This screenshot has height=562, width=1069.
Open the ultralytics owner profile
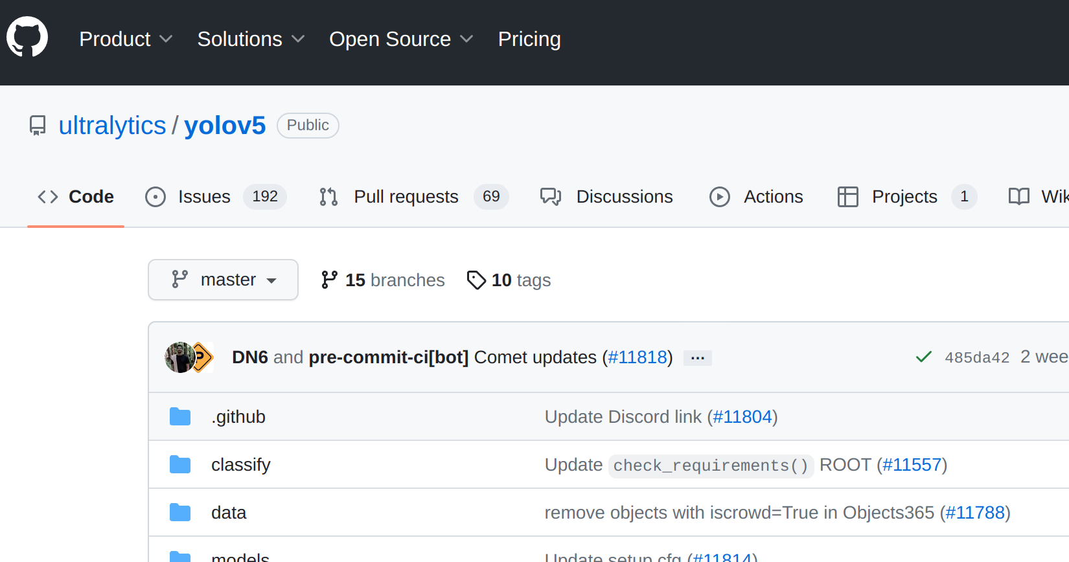112,126
